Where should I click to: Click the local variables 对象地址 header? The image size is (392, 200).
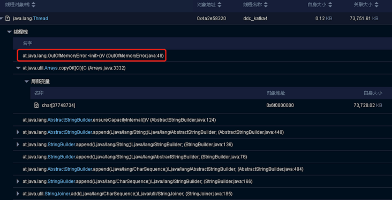click(x=275, y=93)
